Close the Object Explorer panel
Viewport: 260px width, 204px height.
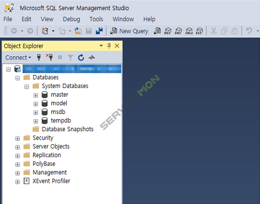point(117,46)
